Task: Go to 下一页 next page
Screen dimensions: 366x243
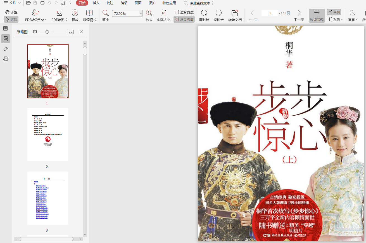Action: (x=299, y=16)
